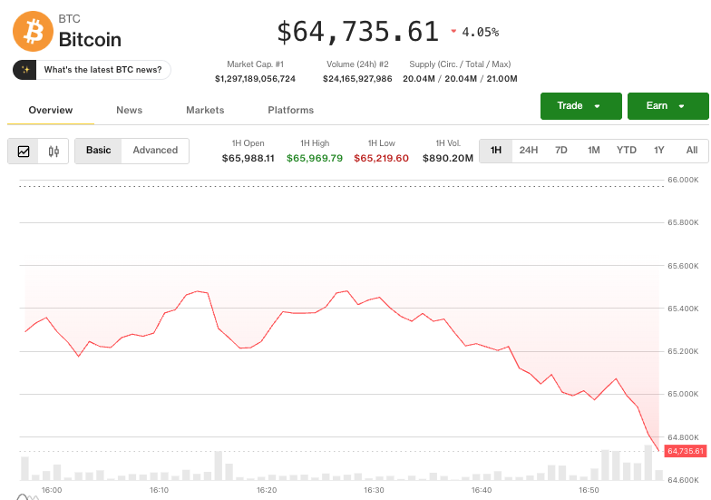Switch to line chart view icon
711x500 pixels.
24,151
